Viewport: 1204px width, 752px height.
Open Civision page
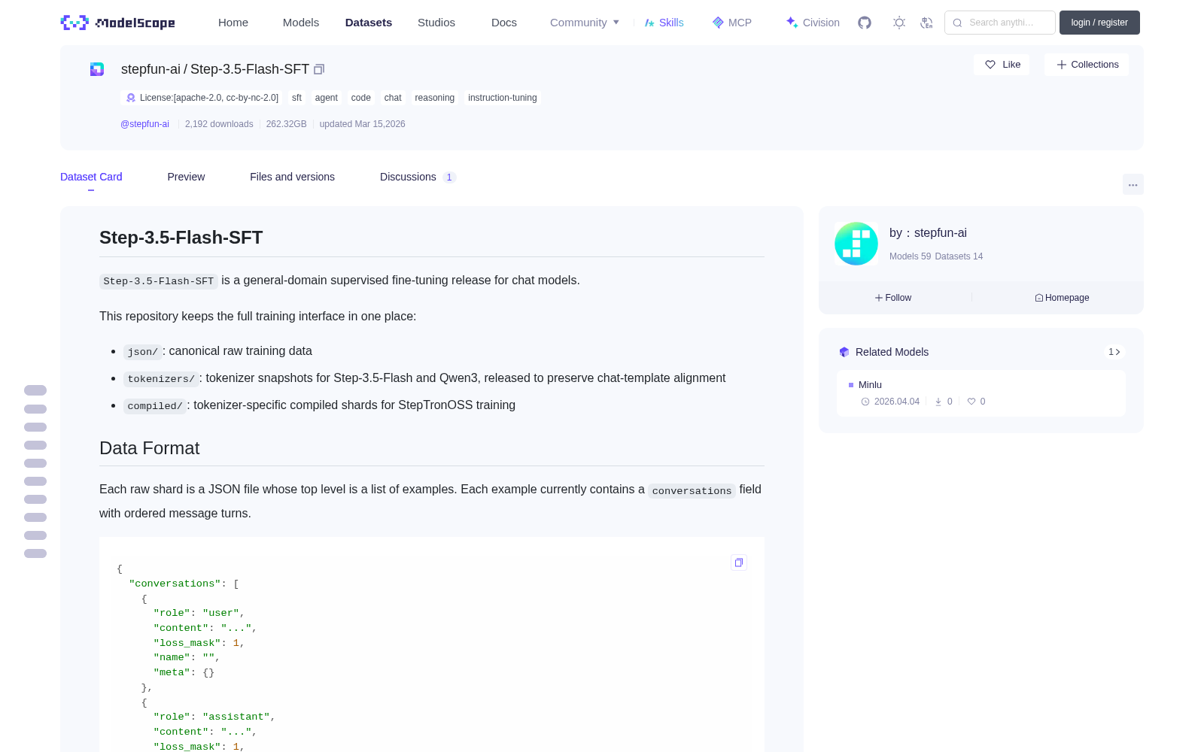[x=813, y=23]
